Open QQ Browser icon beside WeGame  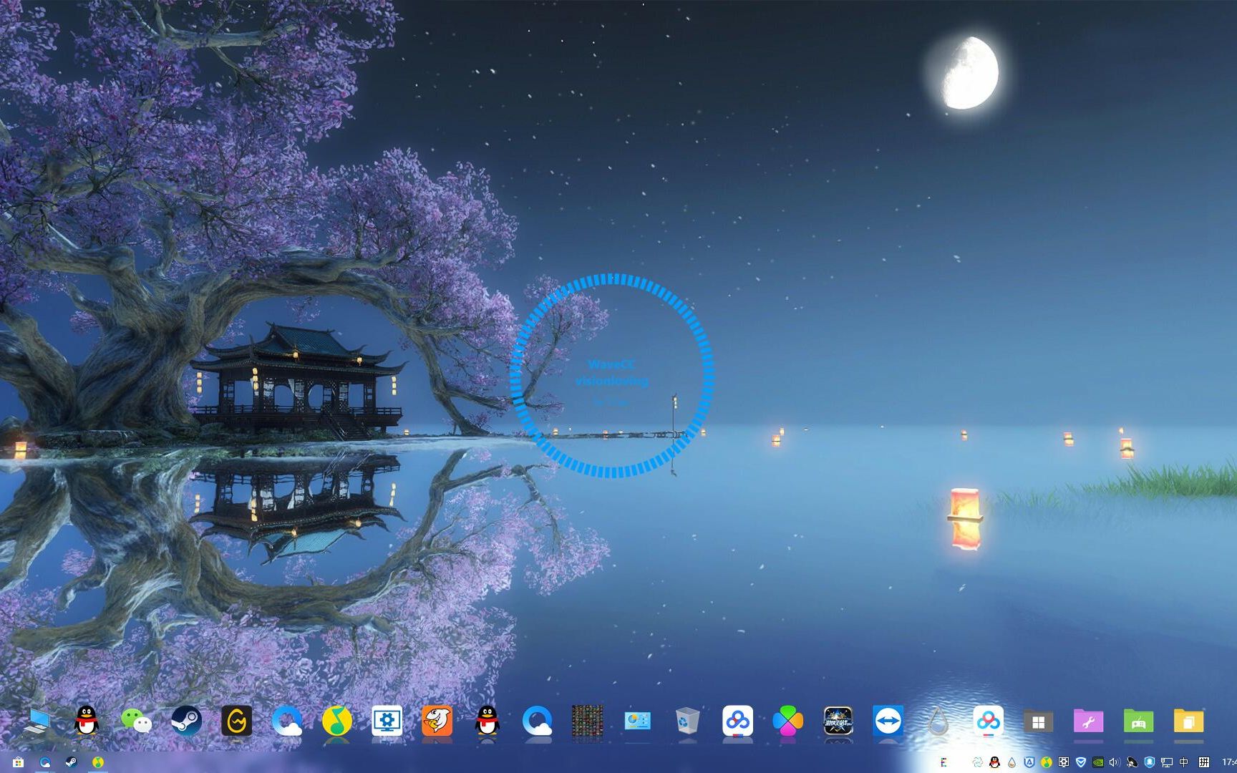pyautogui.click(x=286, y=721)
